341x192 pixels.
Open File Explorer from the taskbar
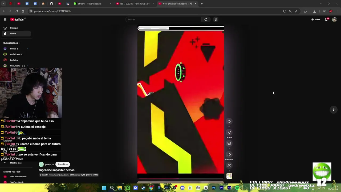120,188
